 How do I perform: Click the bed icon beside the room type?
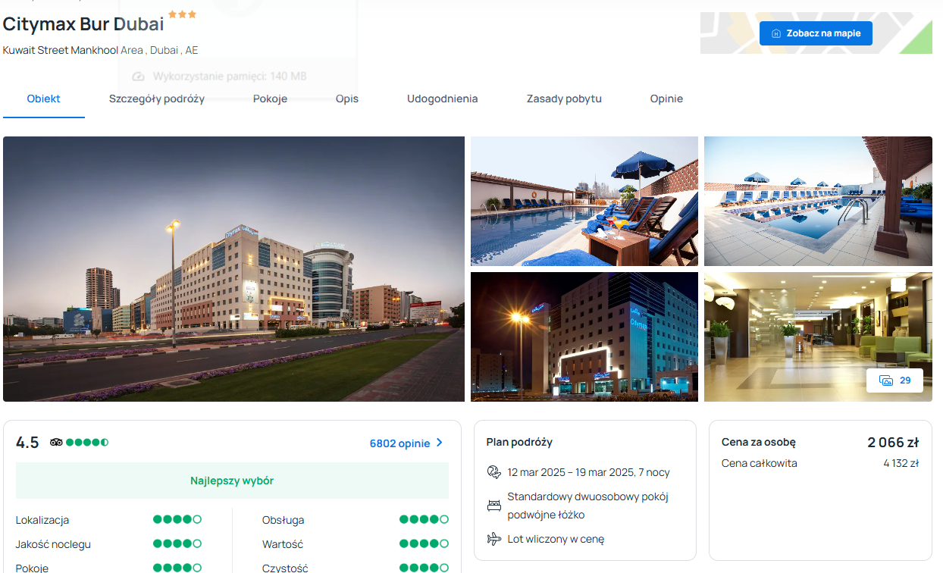coord(494,506)
